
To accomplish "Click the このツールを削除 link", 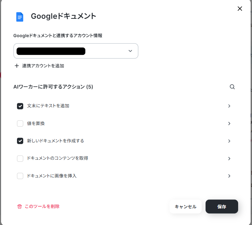I will pos(42,206).
